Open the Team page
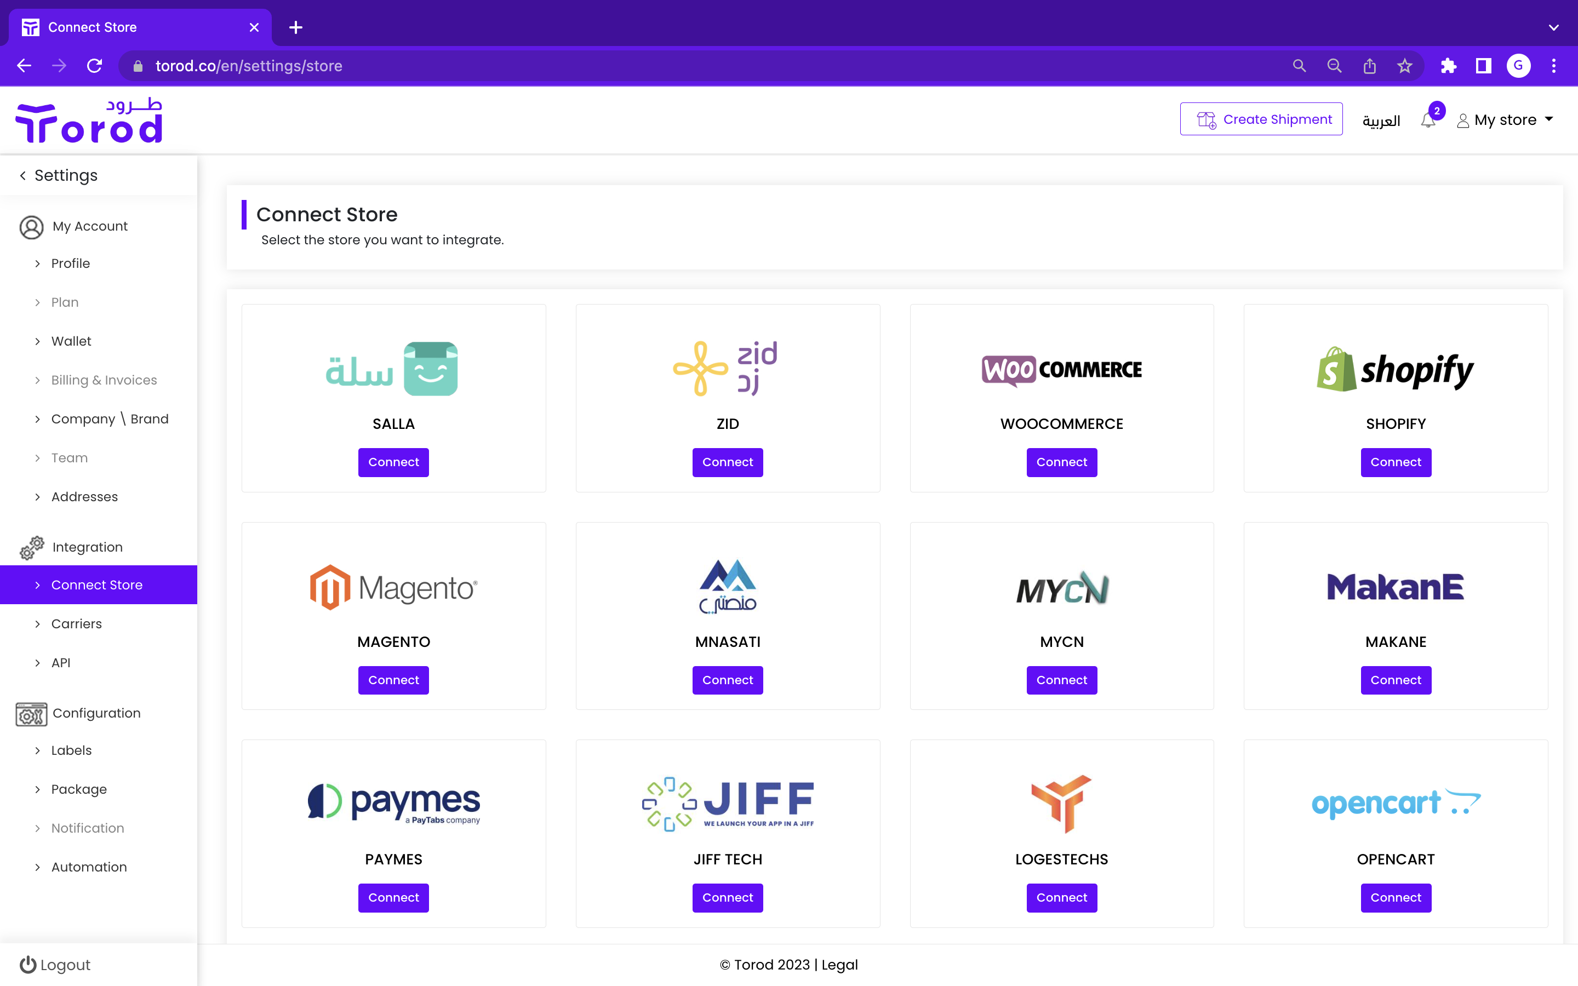 tap(69, 458)
